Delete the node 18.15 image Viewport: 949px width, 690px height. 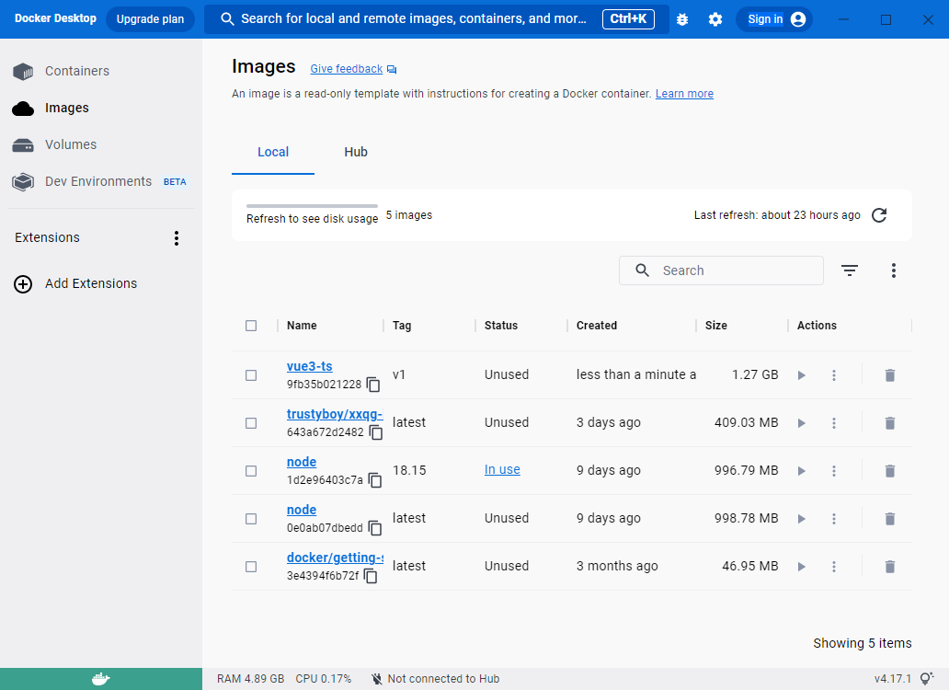890,471
